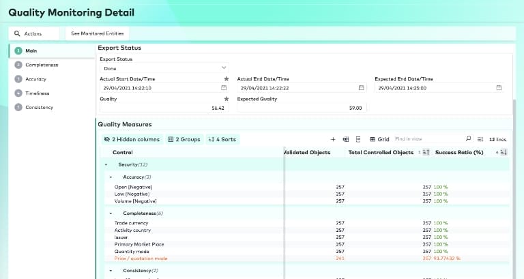This screenshot has height=279, width=524.
Task: Collapse the Security group row
Action: coord(106,164)
